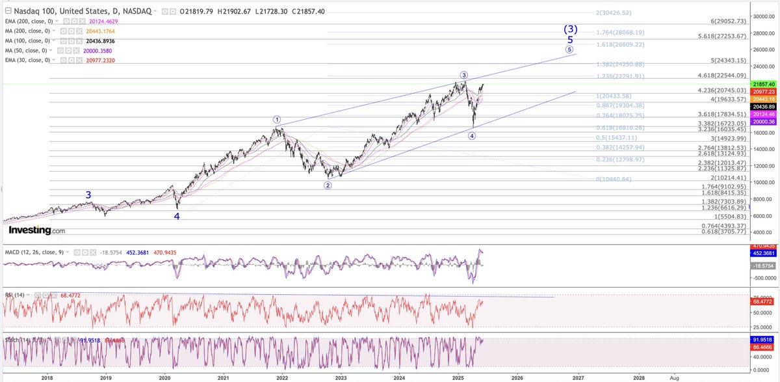Click the 2024 label on the time axis
The image size is (780, 382).
[399, 377]
